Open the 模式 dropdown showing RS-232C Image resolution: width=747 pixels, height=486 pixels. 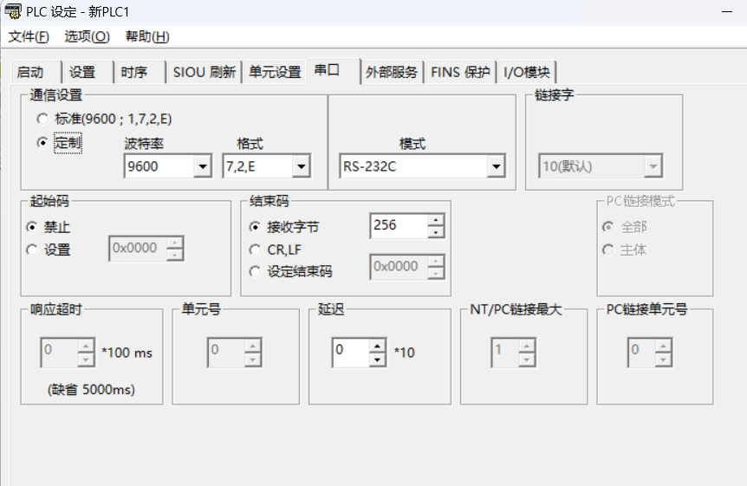coord(496,166)
